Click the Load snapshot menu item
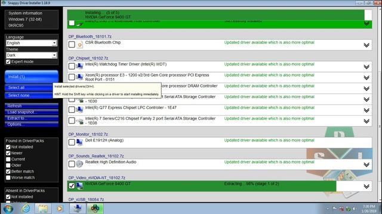Viewport: 382px width, 214px height. (x=32, y=112)
